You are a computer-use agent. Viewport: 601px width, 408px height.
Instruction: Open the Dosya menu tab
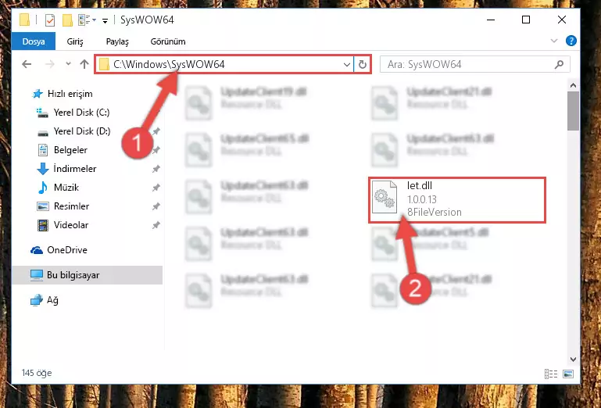click(x=34, y=41)
